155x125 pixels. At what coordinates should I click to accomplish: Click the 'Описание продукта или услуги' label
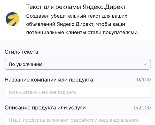pyautogui.click(x=45, y=107)
